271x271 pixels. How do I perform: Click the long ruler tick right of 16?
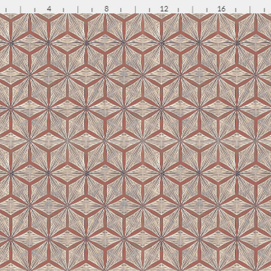click(x=250, y=9)
